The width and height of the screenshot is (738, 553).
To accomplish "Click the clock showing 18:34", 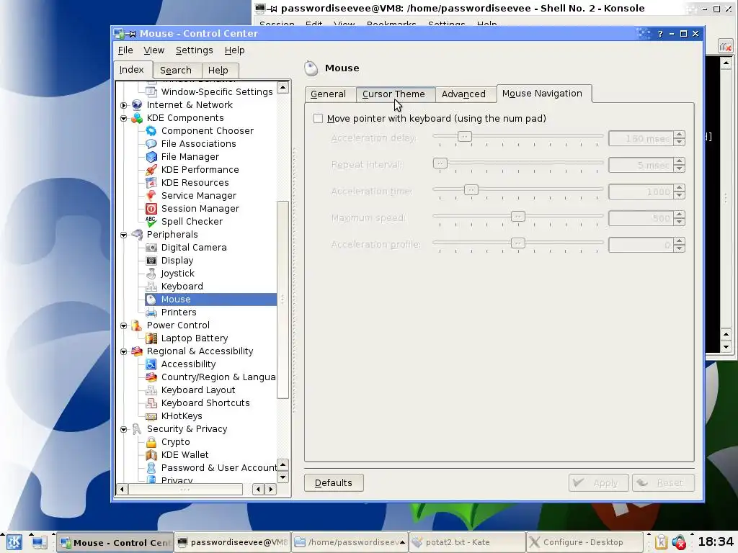I will click(716, 542).
